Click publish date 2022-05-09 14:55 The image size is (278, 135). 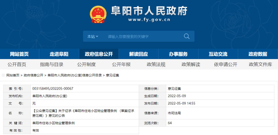181,103
